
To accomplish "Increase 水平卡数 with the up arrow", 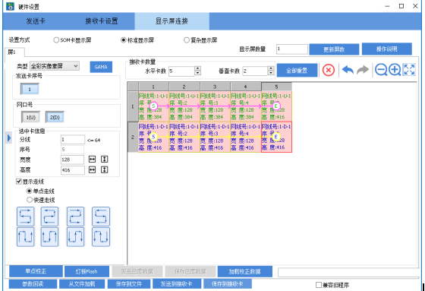I will click(x=198, y=68).
